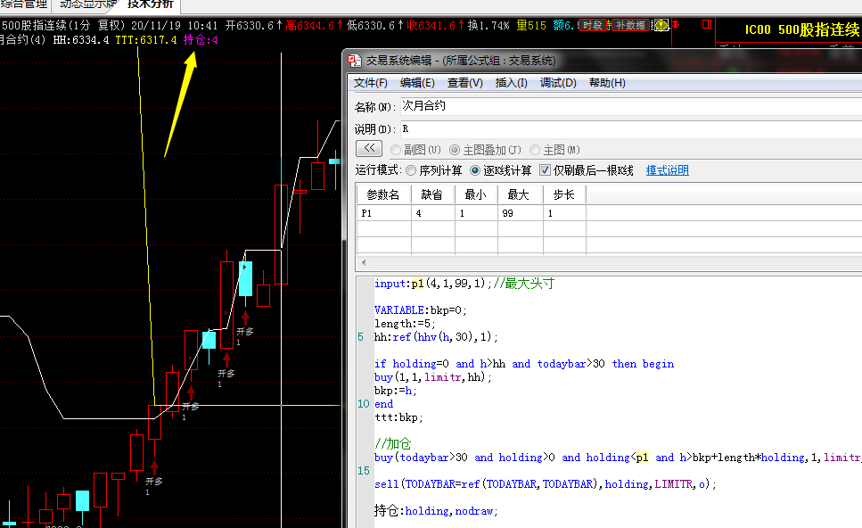Click the maximum value cell 99 for P1
The height and width of the screenshot is (528, 862).
click(520, 213)
